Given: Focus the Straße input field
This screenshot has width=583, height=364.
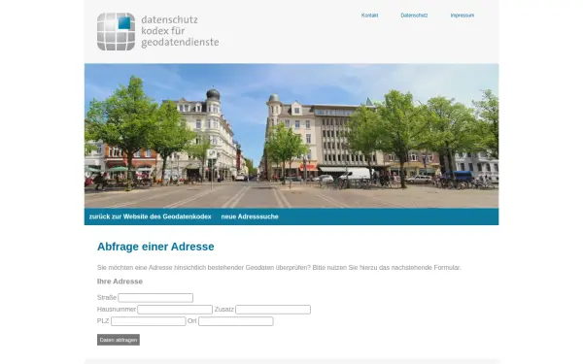Looking at the screenshot, I should pos(155,298).
